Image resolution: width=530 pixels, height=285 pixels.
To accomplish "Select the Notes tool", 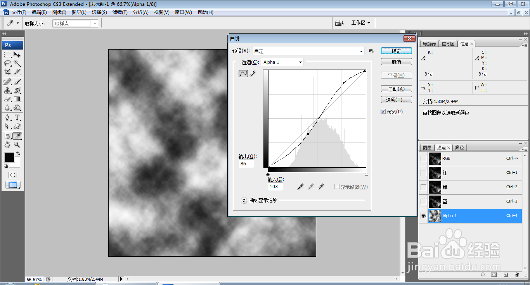I will 7,136.
